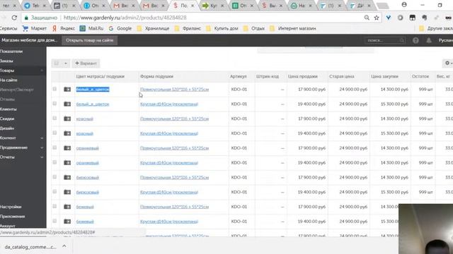Open the Яндекс bookmark
The width and height of the screenshot is (453, 254).
coord(64,28)
